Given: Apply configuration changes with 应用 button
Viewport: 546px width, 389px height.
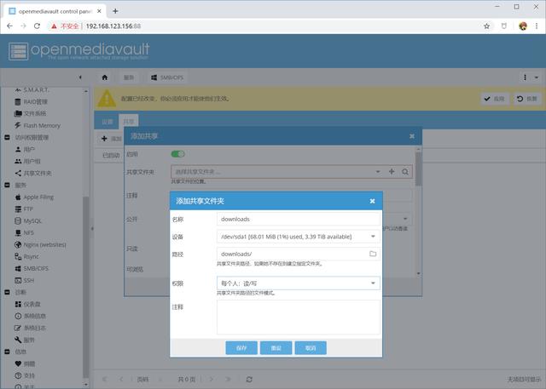Looking at the screenshot, I should coord(495,99).
